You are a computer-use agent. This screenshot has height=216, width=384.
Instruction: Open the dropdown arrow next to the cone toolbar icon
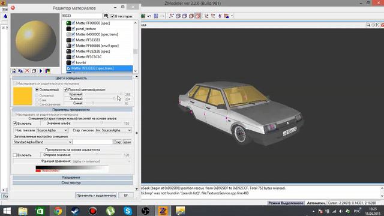click(x=232, y=16)
